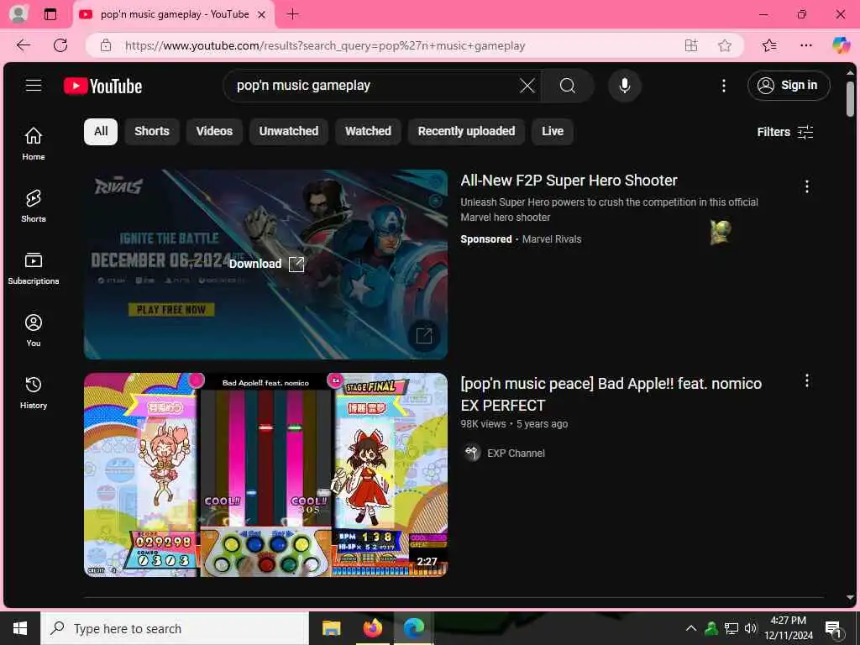Click Windows taskbar search box
Image resolution: width=860 pixels, height=645 pixels.
pos(175,628)
